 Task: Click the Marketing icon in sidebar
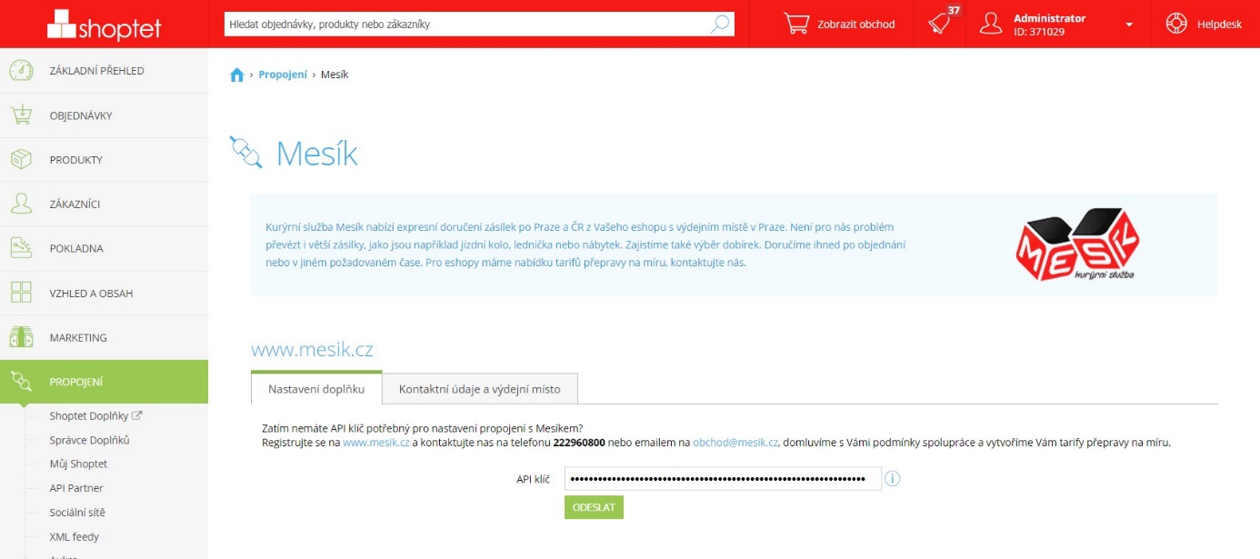(21, 337)
